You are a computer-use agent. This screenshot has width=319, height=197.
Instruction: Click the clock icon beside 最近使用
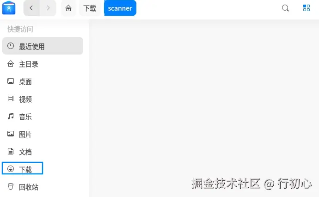[x=11, y=46]
